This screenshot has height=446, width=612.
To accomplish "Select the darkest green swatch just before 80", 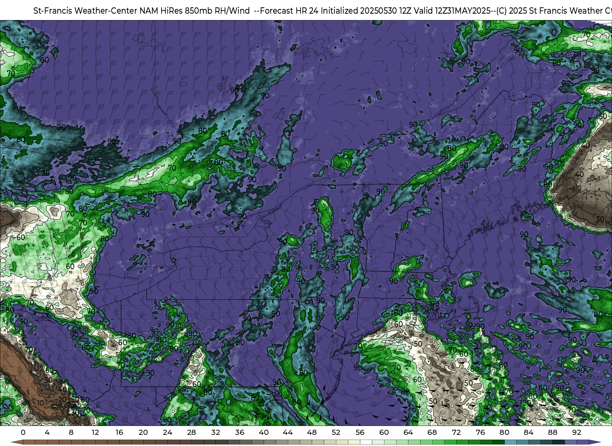I will (x=498, y=442).
